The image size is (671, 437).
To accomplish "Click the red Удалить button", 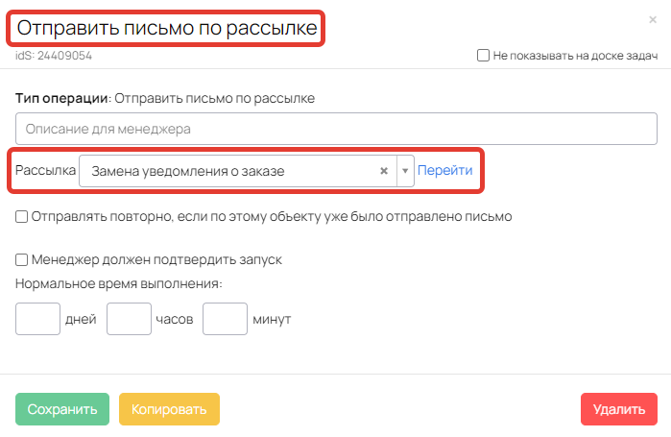I will [619, 409].
